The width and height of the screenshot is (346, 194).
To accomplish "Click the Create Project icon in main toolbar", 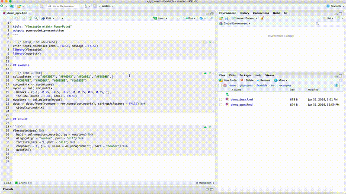I will (x=12, y=6).
